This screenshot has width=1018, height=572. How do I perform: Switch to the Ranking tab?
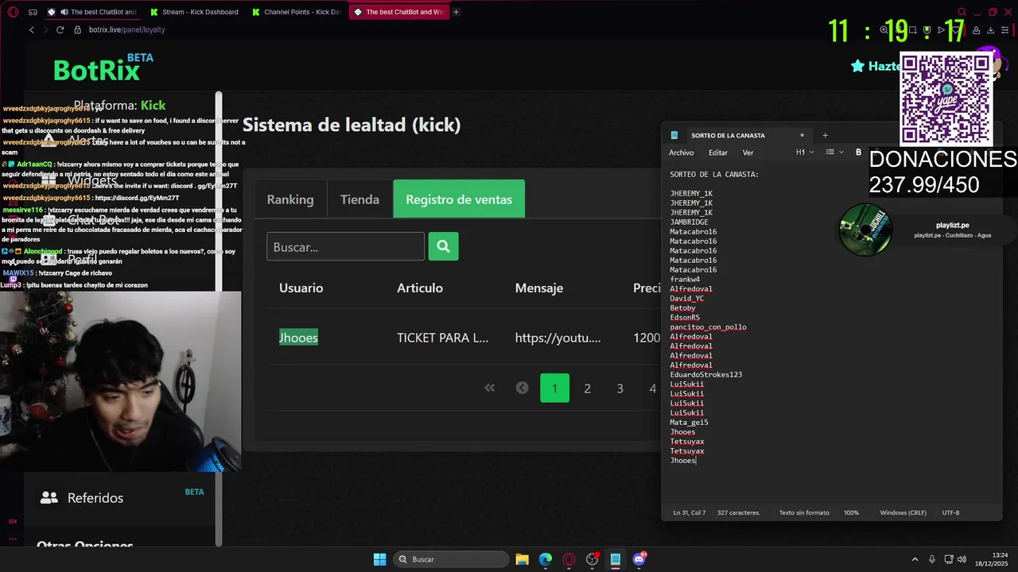point(290,199)
